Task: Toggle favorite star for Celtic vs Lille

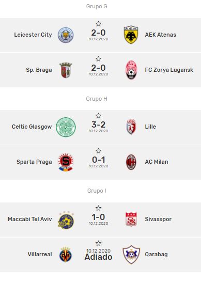Action: click(x=98, y=116)
